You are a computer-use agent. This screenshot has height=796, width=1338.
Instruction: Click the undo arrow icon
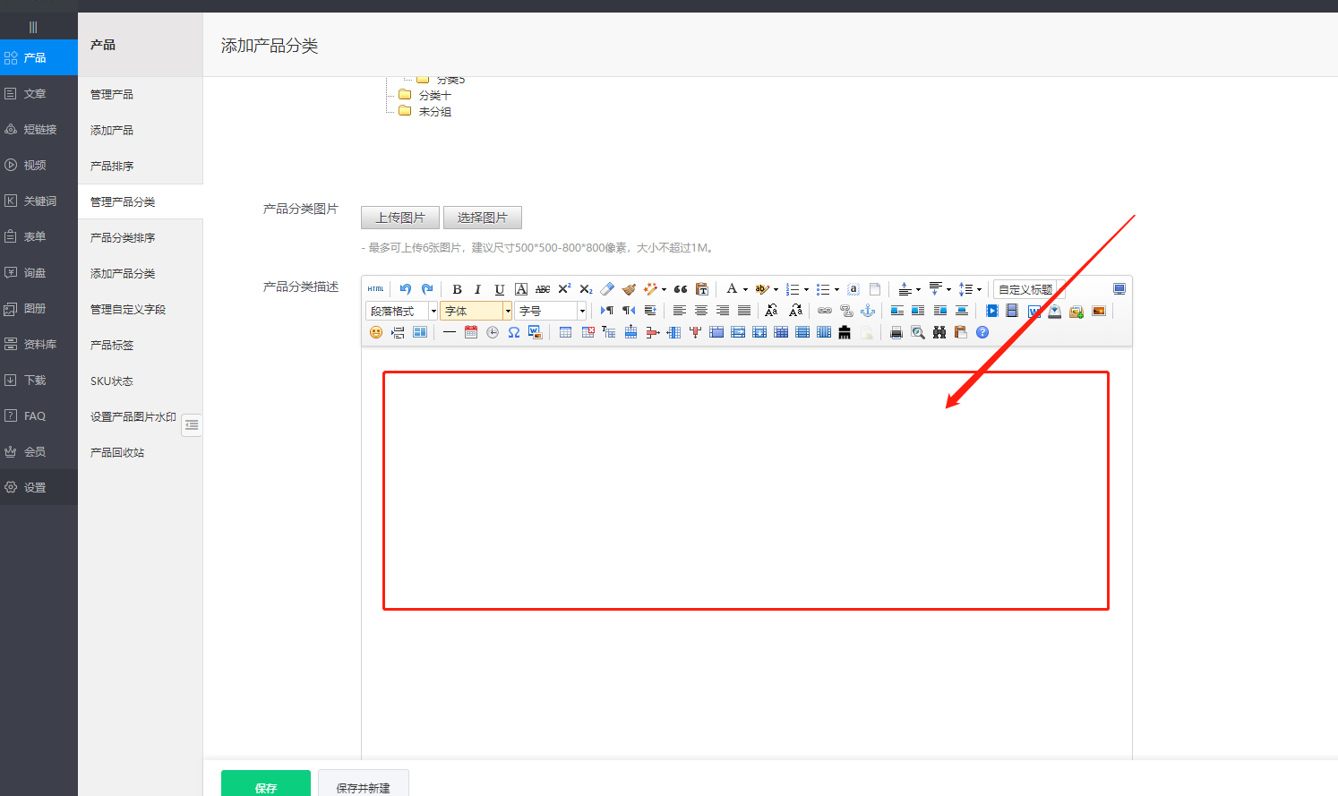[406, 289]
